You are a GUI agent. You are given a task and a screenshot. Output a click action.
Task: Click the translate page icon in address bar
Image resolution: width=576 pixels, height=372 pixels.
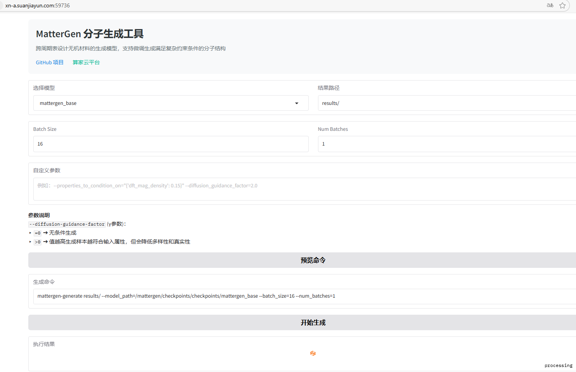coord(550,5)
